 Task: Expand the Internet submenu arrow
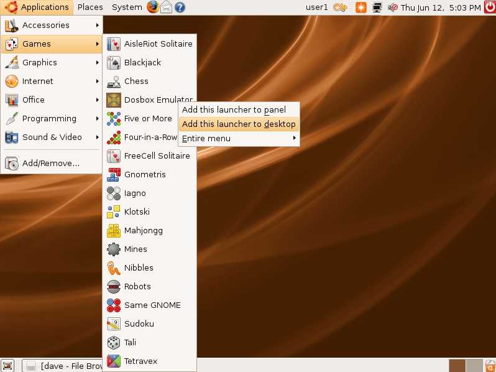pos(98,81)
